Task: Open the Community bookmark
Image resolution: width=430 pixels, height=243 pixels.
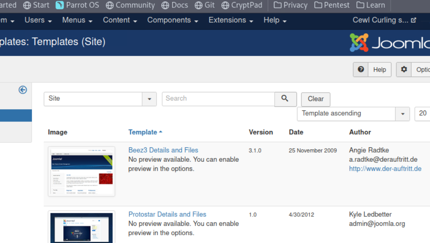Action: tap(130, 5)
